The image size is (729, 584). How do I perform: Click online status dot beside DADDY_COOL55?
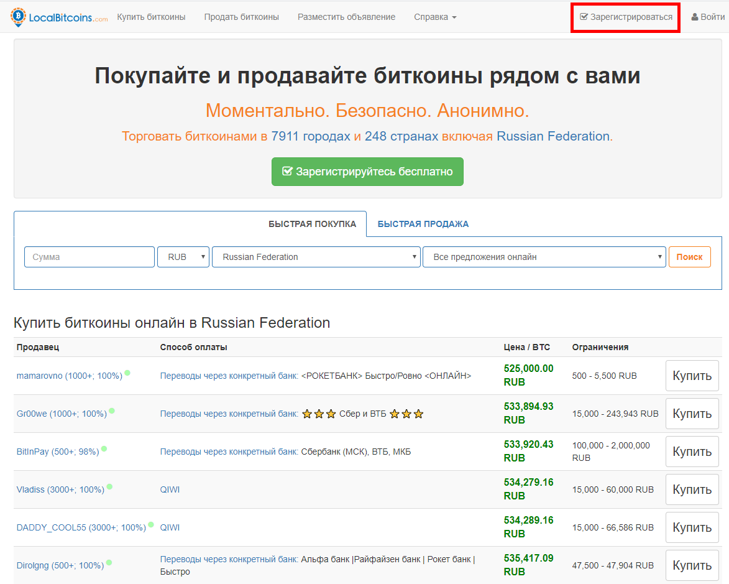pos(151,524)
